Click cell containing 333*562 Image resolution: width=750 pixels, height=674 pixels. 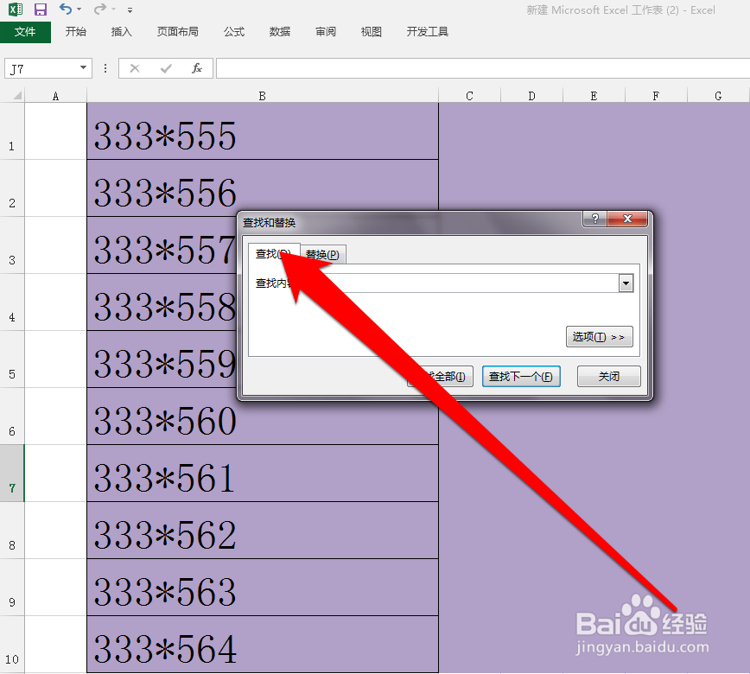[263, 531]
